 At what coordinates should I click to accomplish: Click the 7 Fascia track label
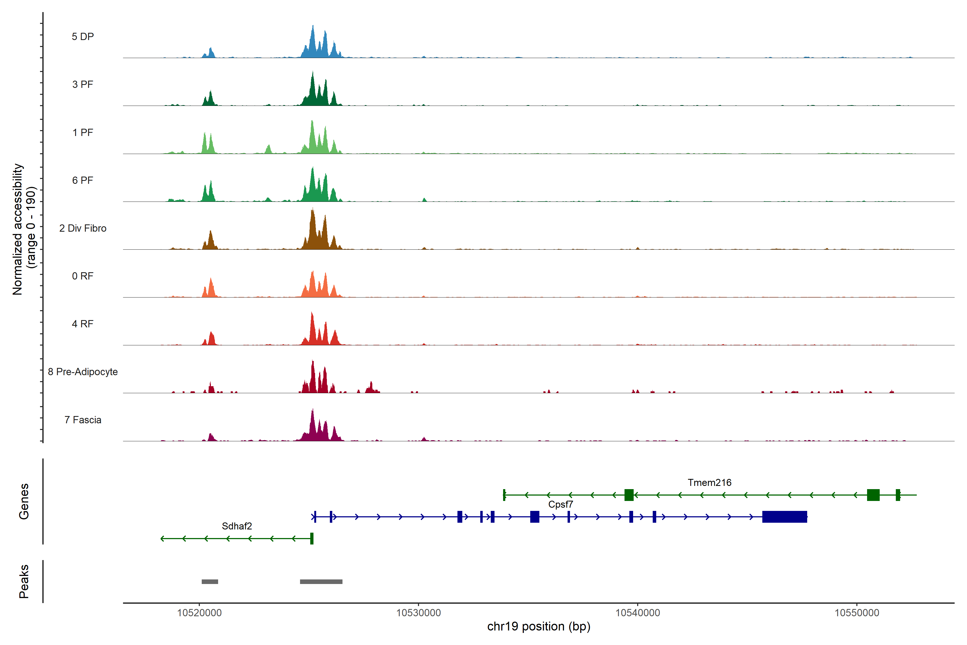click(83, 420)
